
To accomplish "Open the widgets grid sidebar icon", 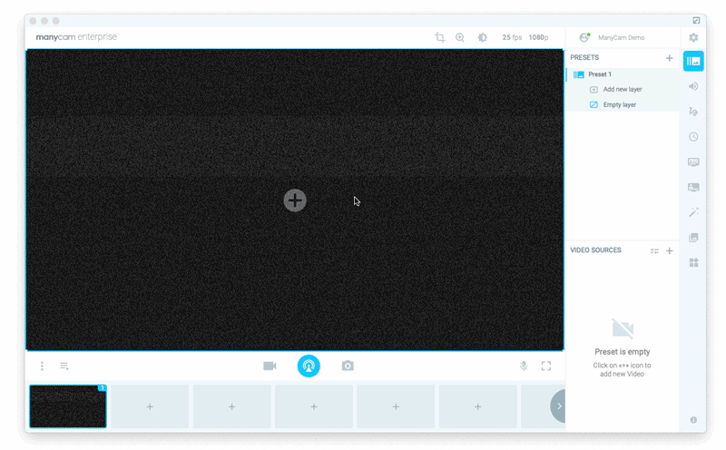I will point(693,262).
